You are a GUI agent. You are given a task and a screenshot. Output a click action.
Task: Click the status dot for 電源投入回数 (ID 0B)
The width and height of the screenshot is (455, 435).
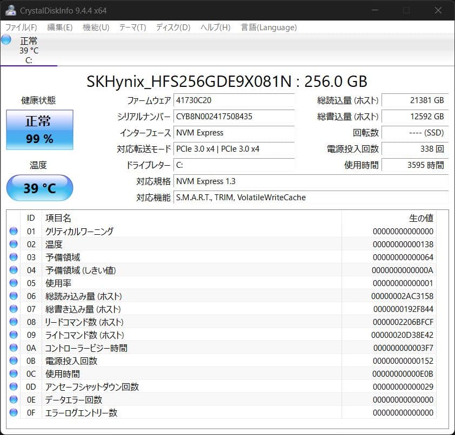14,361
